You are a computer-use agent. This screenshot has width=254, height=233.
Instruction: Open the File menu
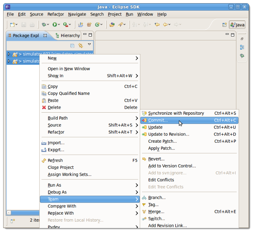pyautogui.click(x=10, y=14)
